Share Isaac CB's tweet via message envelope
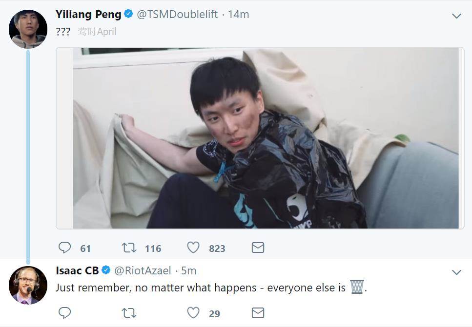 [x=258, y=313]
